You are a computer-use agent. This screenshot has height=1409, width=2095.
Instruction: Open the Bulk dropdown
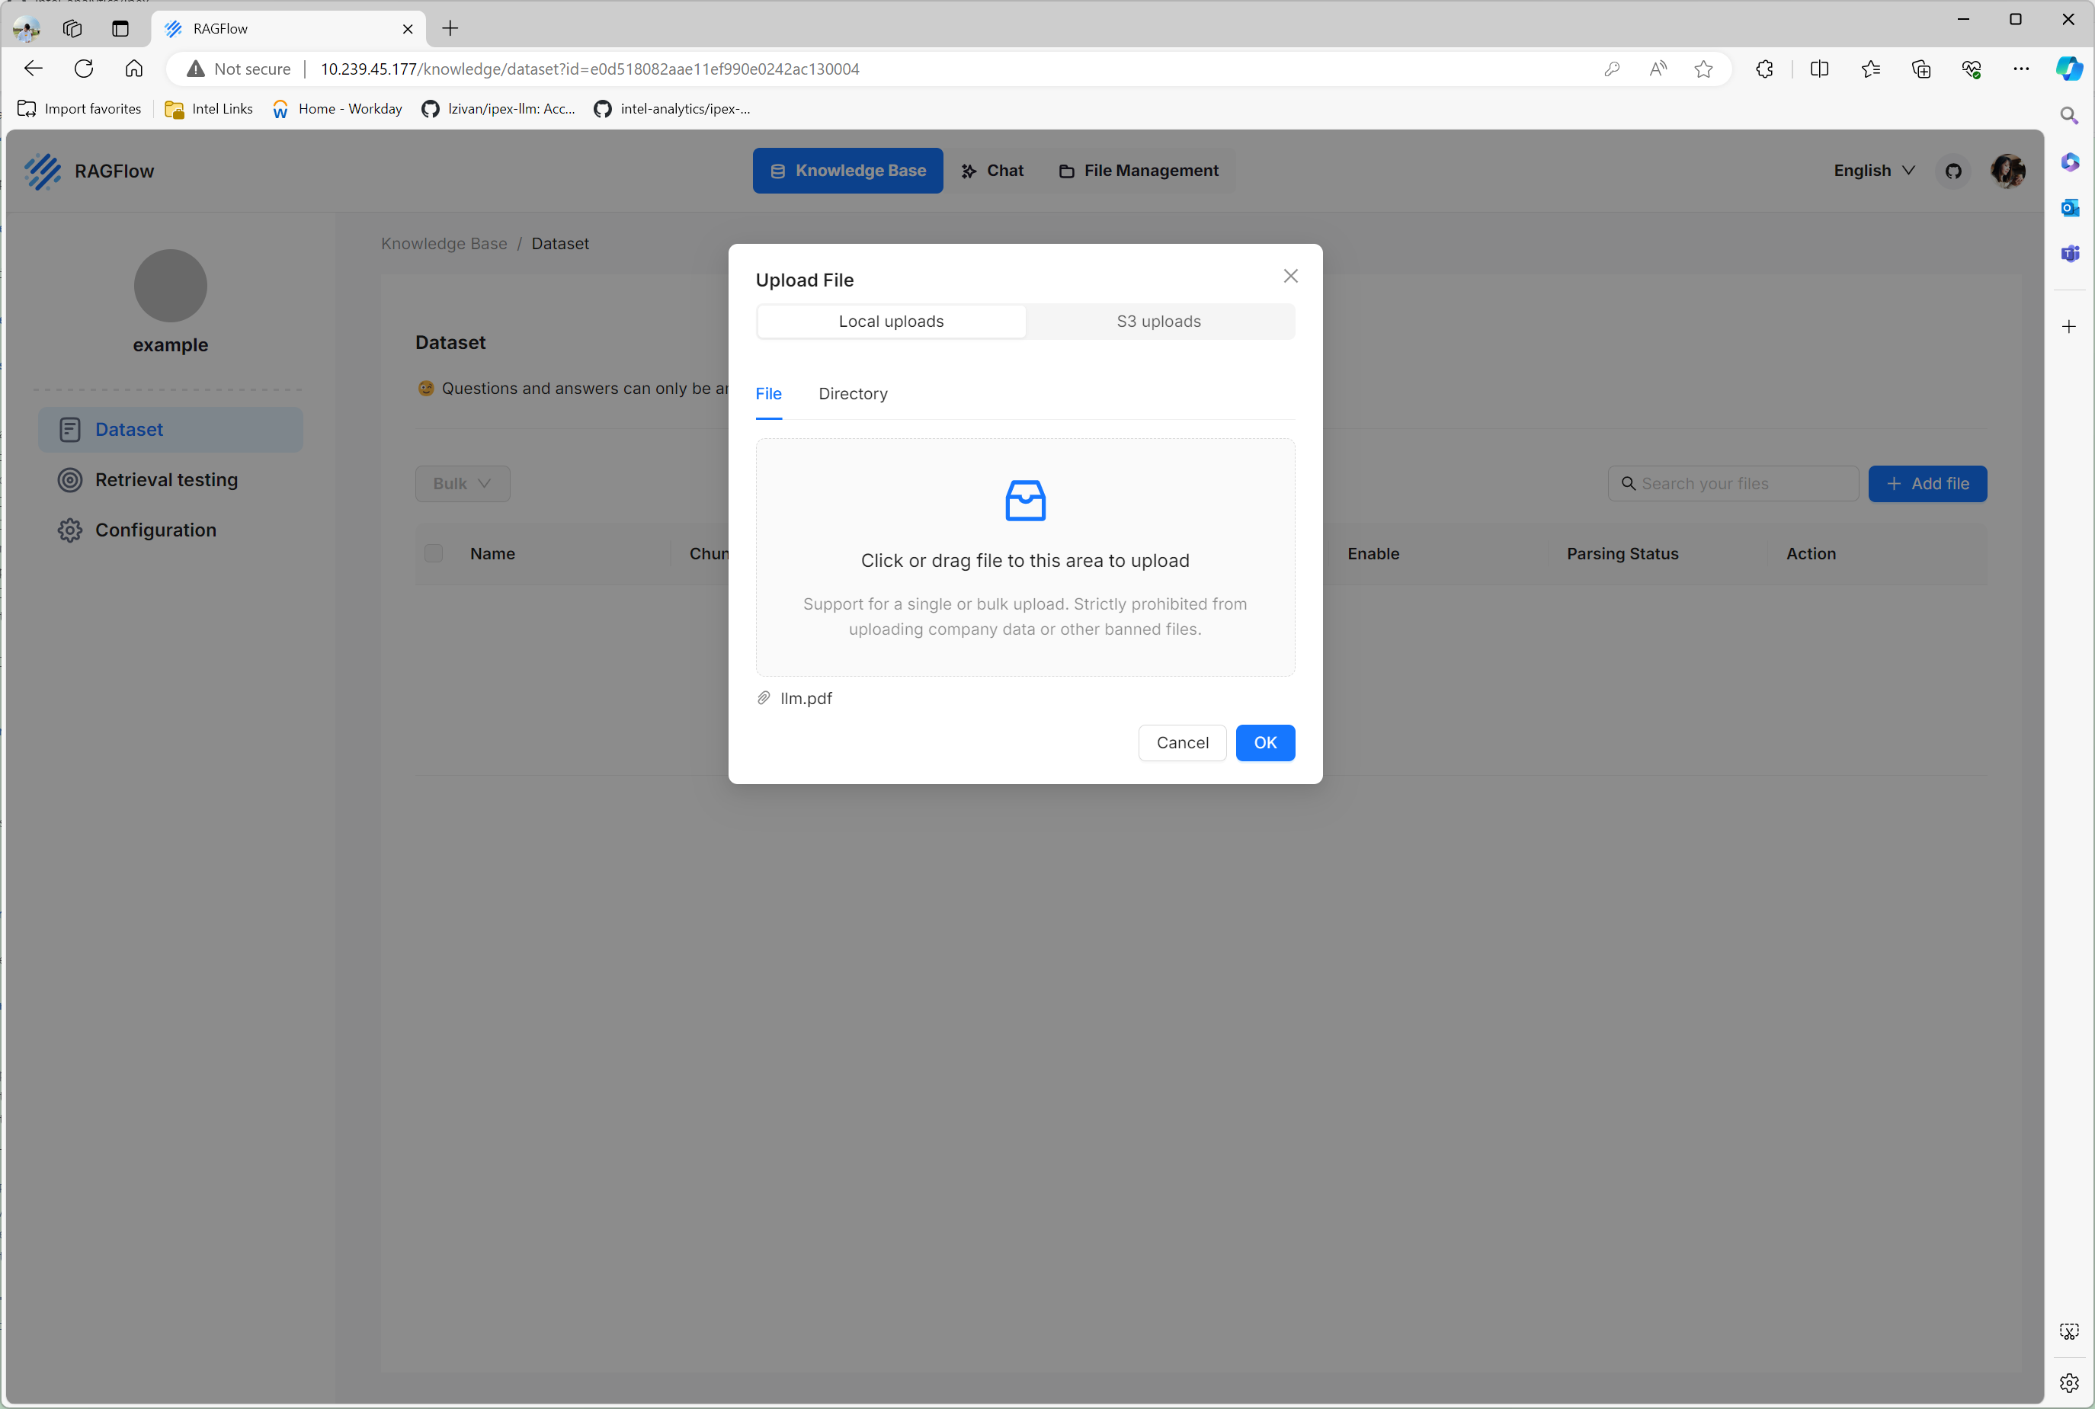coord(462,483)
